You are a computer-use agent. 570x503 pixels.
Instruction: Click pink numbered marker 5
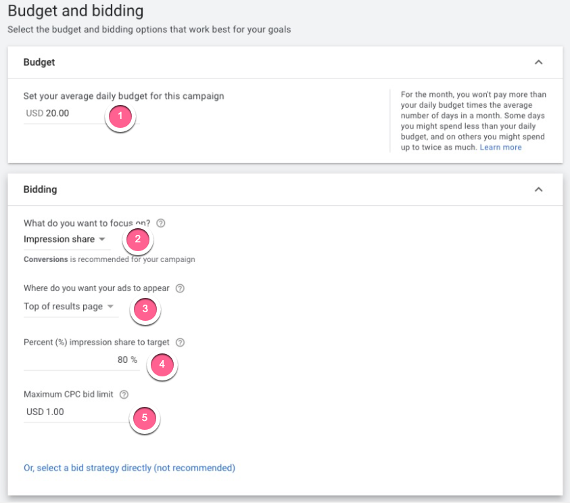(x=144, y=418)
